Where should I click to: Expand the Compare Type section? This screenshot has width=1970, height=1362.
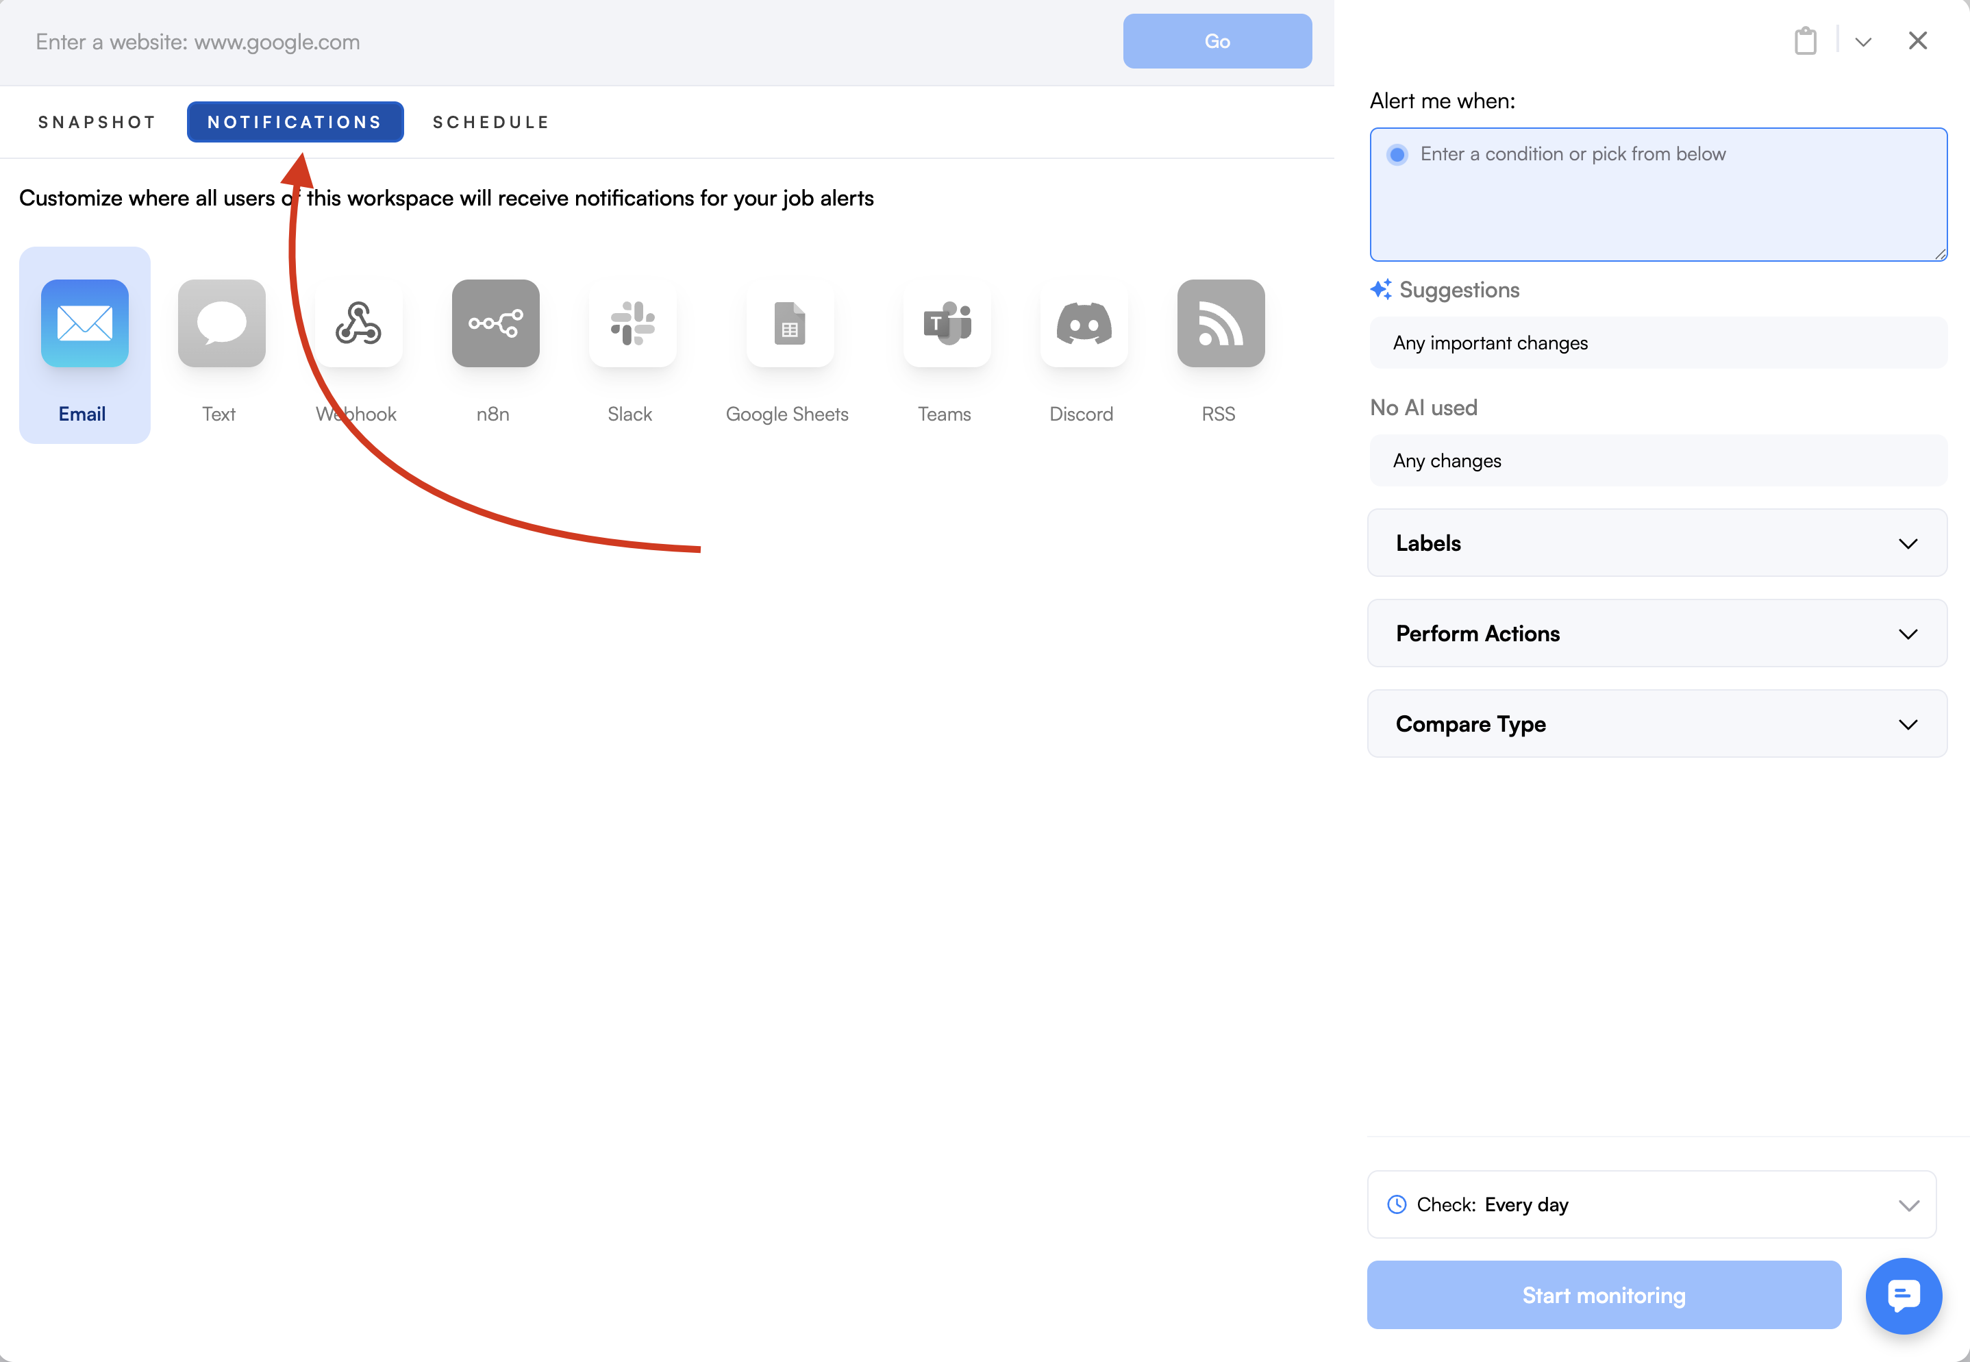pos(1656,723)
